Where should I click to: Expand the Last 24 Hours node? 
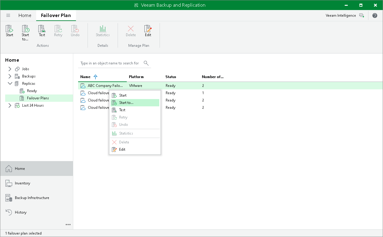[10, 105]
